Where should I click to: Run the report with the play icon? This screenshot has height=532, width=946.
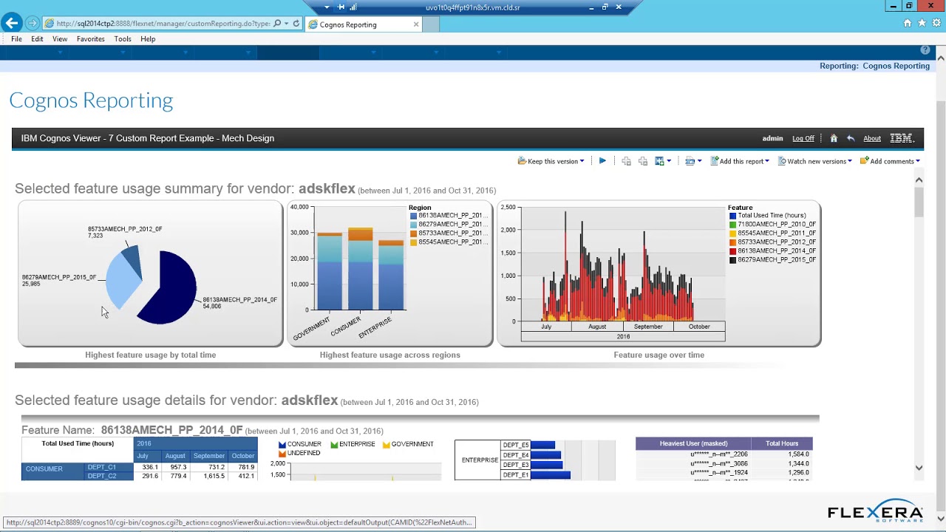pyautogui.click(x=602, y=161)
